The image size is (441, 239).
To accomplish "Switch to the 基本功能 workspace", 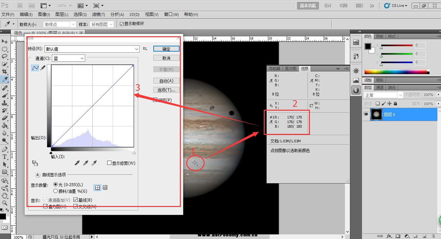I will pos(308,6).
